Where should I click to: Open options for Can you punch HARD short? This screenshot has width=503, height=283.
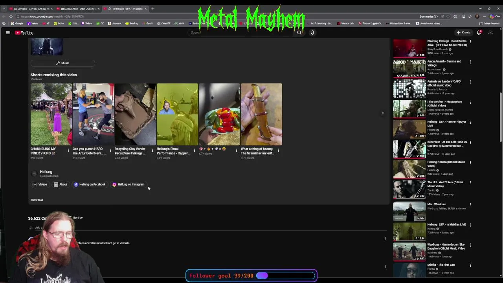pos(110,151)
